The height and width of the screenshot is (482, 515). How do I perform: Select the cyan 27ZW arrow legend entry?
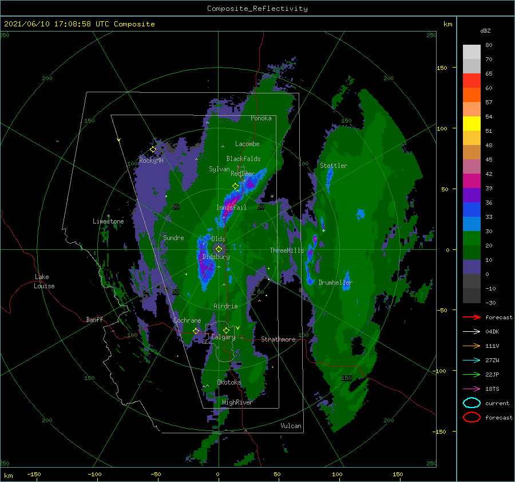[x=472, y=360]
